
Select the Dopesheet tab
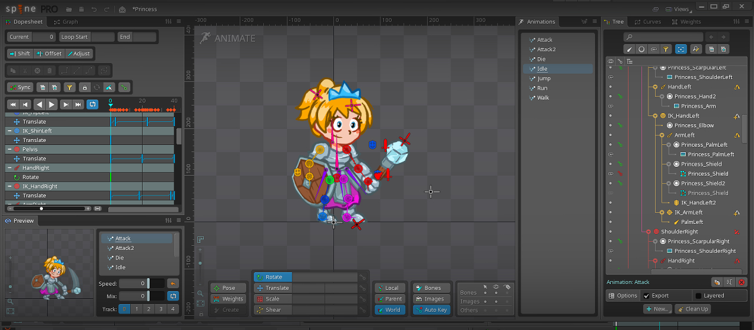(x=24, y=22)
